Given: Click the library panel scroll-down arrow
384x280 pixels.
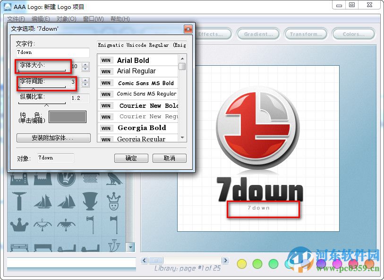Looking at the screenshot, I should click(x=130, y=247).
